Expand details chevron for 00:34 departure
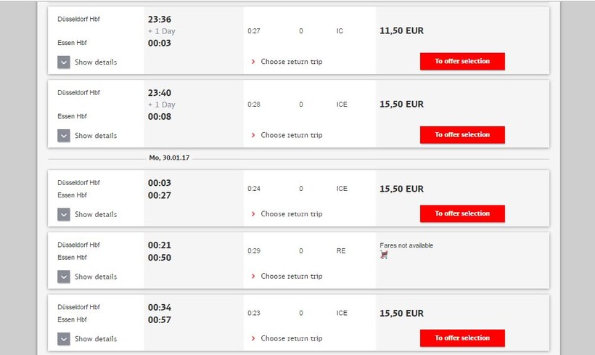 click(64, 339)
